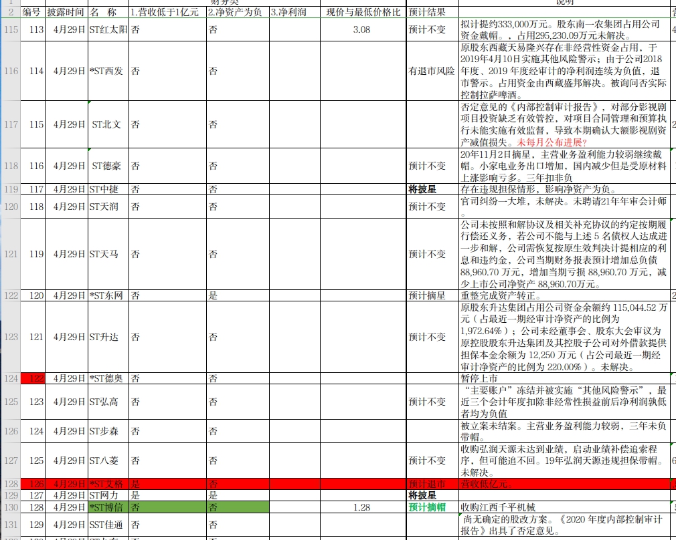Select 重整完成资产转正 note cell
Image resolution: width=676 pixels, height=540 pixels.
(564, 295)
